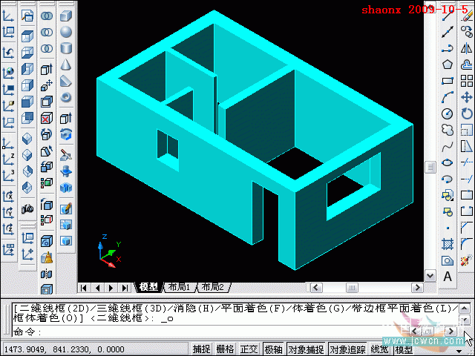
Task: Toggle 模型 space button in status bar
Action: (404, 349)
